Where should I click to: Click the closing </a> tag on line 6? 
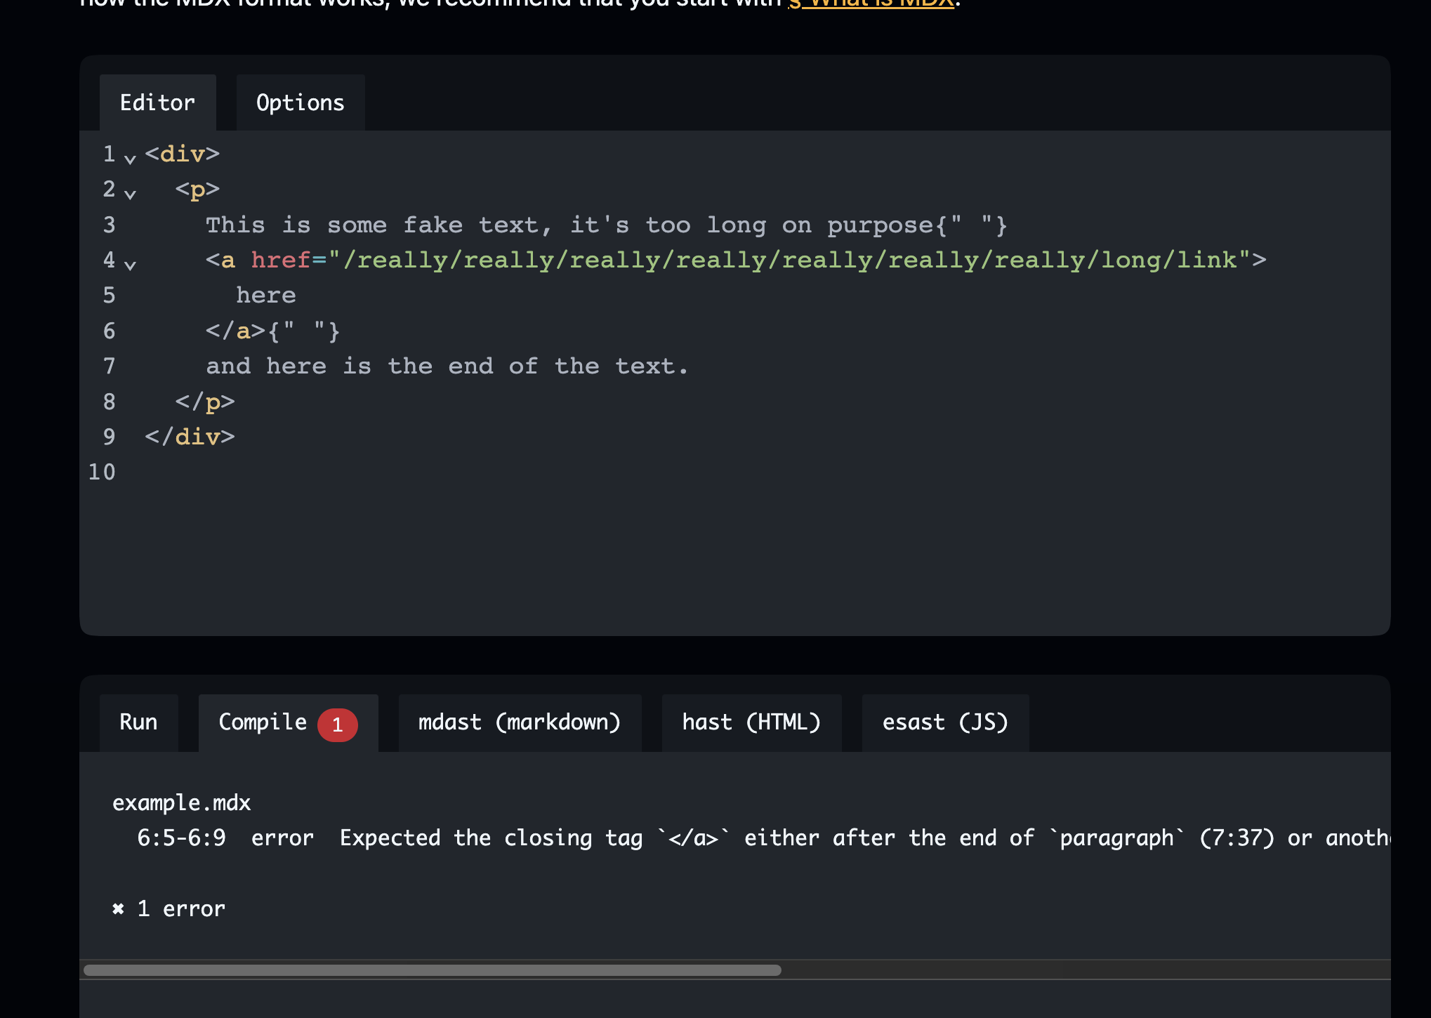232,331
